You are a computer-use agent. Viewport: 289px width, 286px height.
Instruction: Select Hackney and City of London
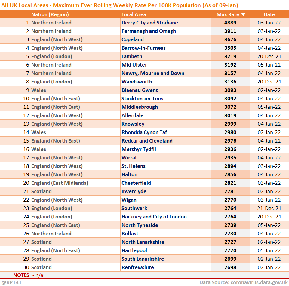tap(154, 217)
